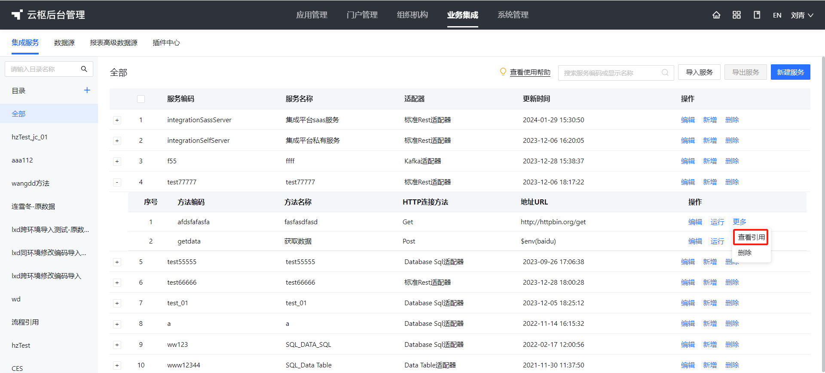Click 编辑 for the getdata method
This screenshot has height=373, width=825.
click(x=695, y=241)
